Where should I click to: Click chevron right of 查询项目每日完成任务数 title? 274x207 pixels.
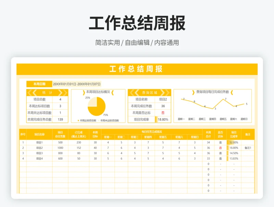[x=232, y=92]
